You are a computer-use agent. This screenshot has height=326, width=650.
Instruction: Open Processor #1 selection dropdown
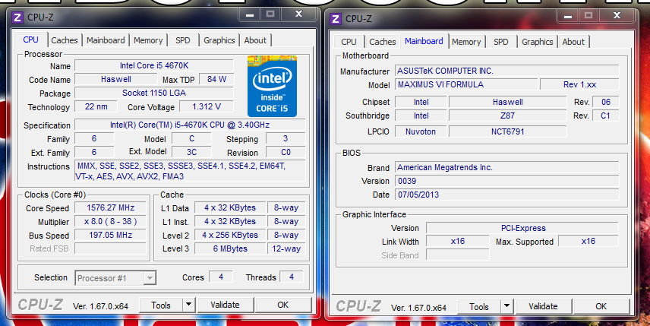[115, 278]
